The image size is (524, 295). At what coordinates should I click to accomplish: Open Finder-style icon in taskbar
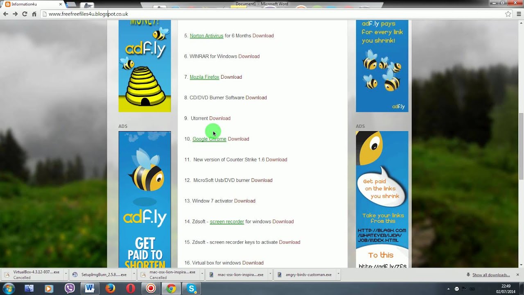pos(29,288)
